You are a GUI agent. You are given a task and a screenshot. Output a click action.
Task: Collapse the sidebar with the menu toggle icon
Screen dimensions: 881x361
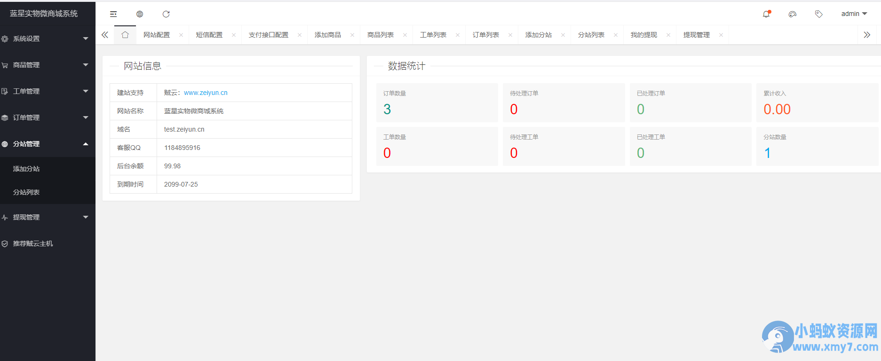pyautogui.click(x=113, y=14)
